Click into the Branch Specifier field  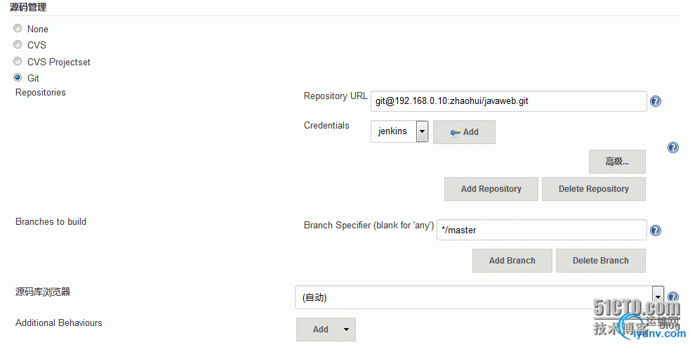pyautogui.click(x=542, y=230)
